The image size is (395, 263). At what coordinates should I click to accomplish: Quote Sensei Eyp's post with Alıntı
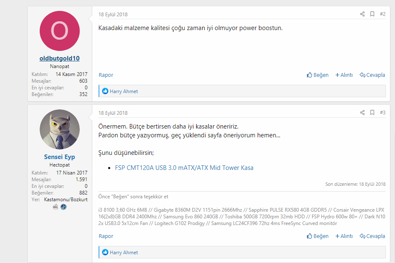pos(344,236)
